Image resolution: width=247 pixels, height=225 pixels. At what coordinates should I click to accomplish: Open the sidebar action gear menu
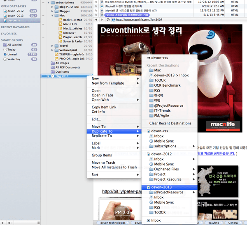(x=10, y=223)
